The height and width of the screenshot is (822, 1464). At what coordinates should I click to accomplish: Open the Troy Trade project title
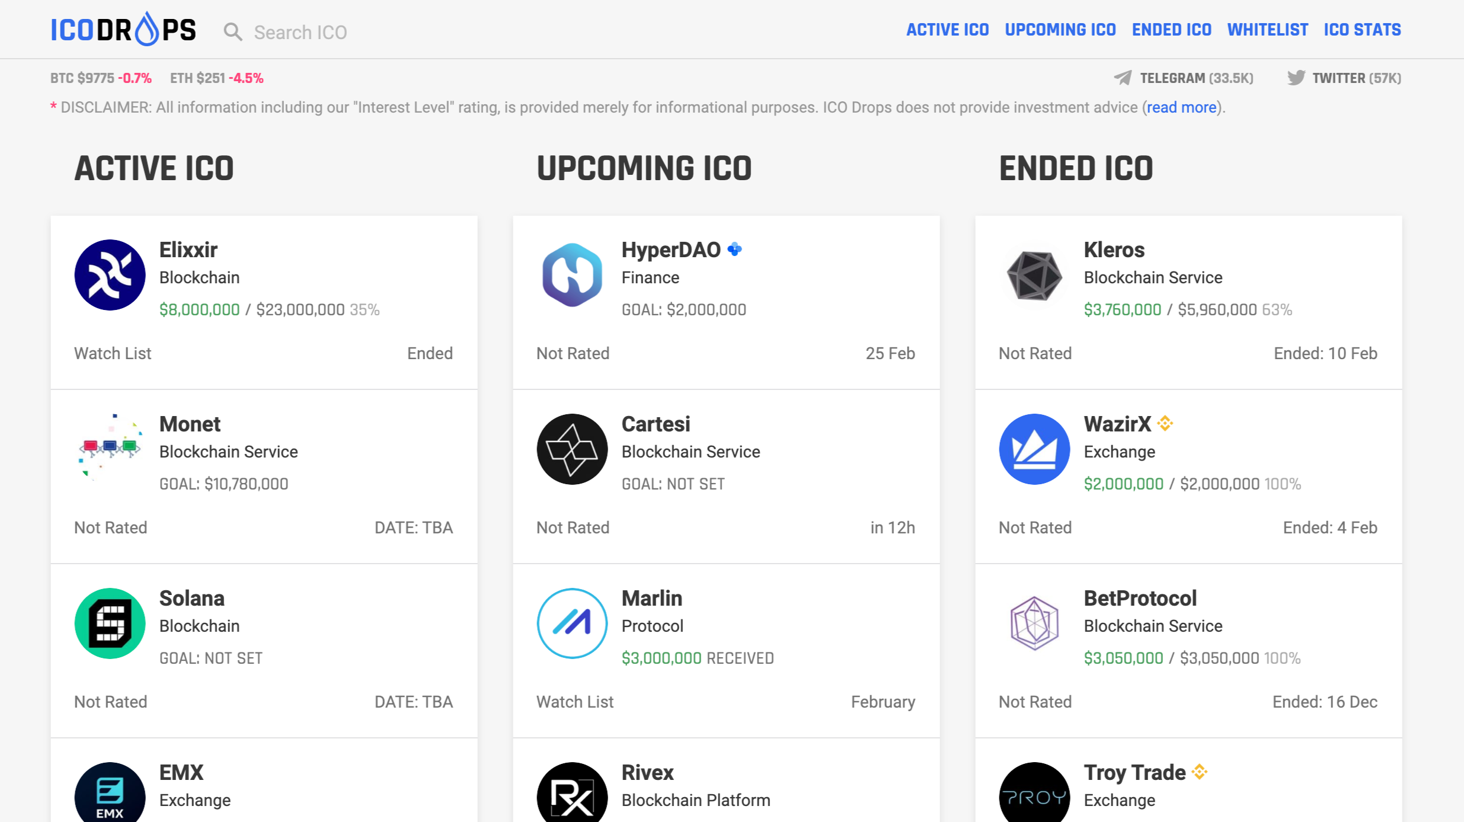click(x=1135, y=773)
